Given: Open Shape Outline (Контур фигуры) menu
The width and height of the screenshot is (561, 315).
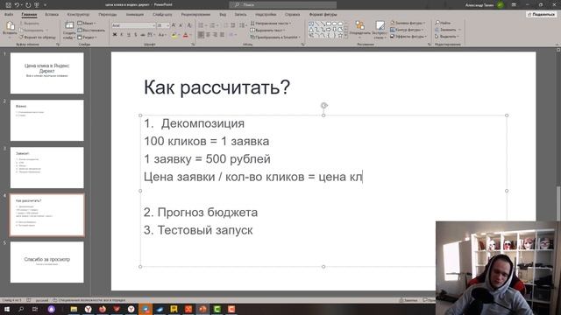Looking at the screenshot, I should 407,30.
